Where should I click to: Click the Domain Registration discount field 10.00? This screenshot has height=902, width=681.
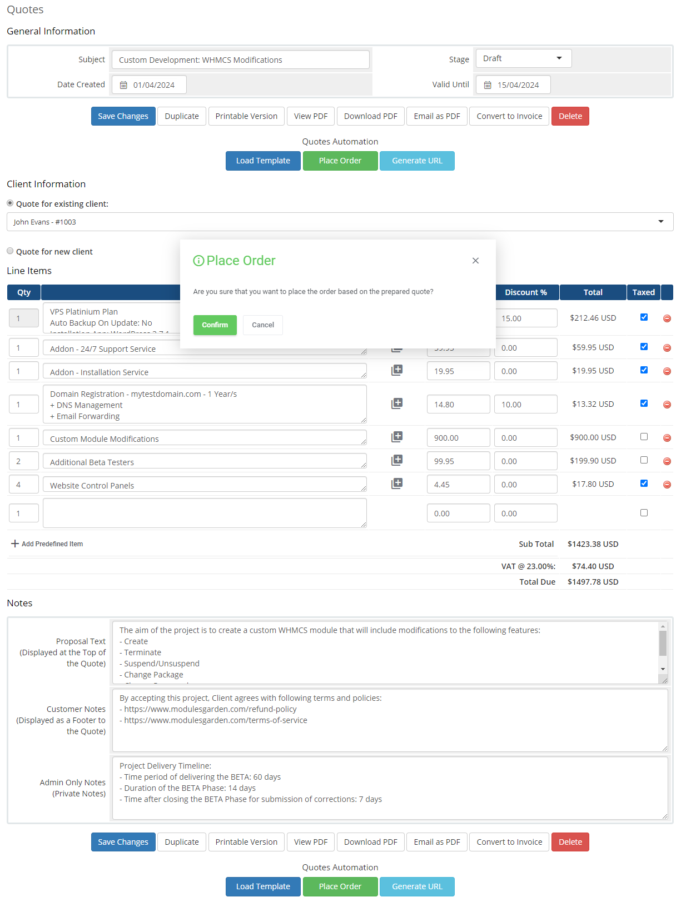coord(526,405)
